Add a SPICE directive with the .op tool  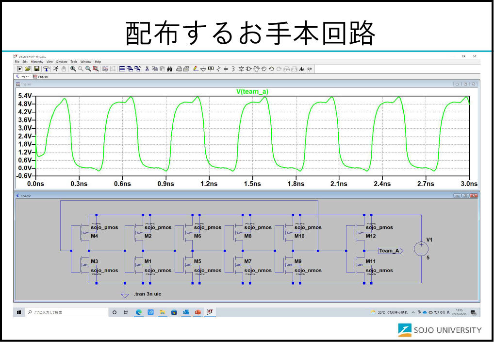click(309, 68)
